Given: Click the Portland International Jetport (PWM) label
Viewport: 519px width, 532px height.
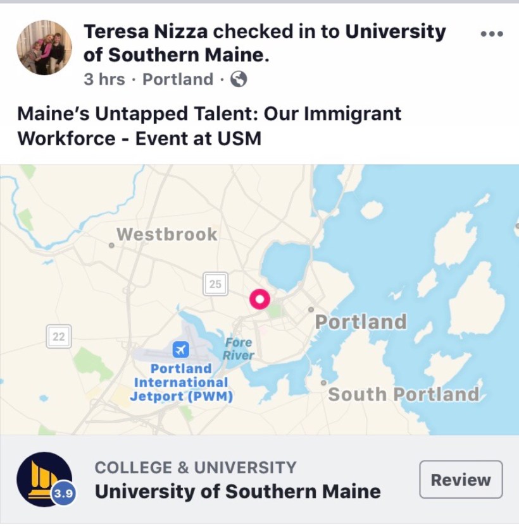Looking at the screenshot, I should click(181, 383).
